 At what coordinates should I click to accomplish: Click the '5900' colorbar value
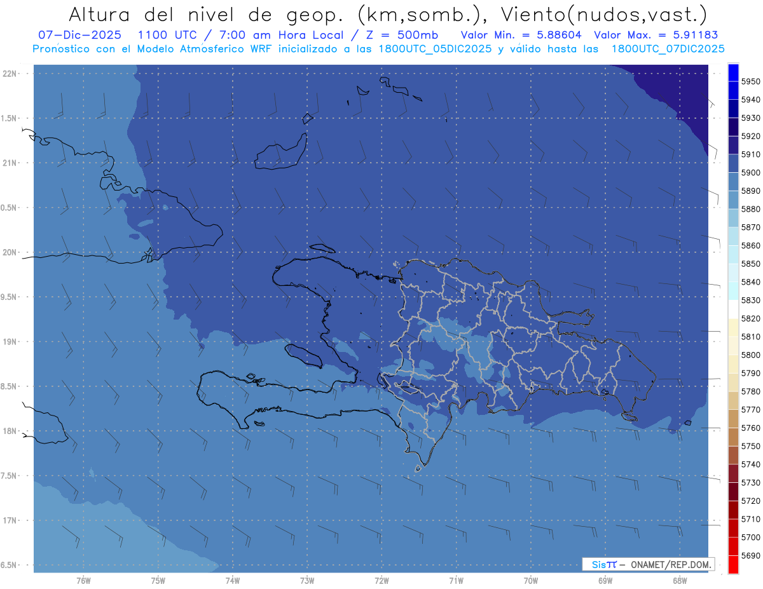click(751, 172)
